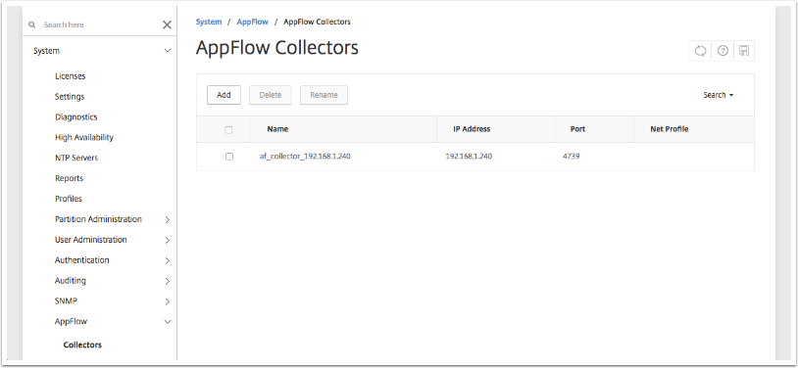Click the Auditing label in sidebar
Image resolution: width=798 pixels, height=368 pixels.
pyautogui.click(x=71, y=281)
